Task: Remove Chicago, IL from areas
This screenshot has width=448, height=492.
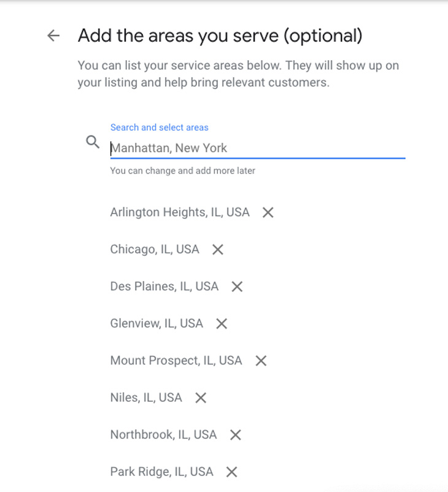Action: point(217,250)
